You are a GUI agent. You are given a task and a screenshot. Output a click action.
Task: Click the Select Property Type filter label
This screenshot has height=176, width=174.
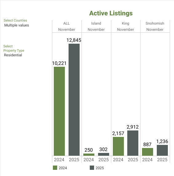(x=14, y=48)
